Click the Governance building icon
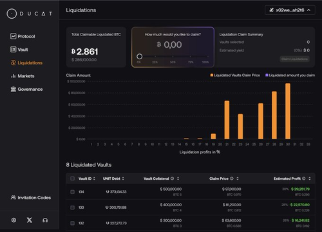The height and width of the screenshot is (232, 322). (14, 89)
